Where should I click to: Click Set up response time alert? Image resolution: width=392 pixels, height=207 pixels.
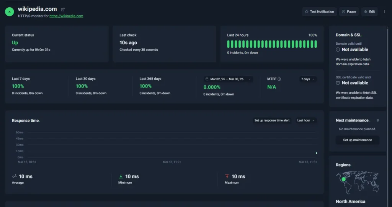pos(272,120)
